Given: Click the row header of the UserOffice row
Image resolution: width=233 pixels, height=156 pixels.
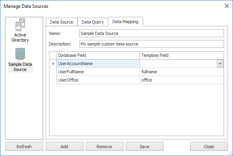Looking at the screenshot, I should pyautogui.click(x=53, y=80).
